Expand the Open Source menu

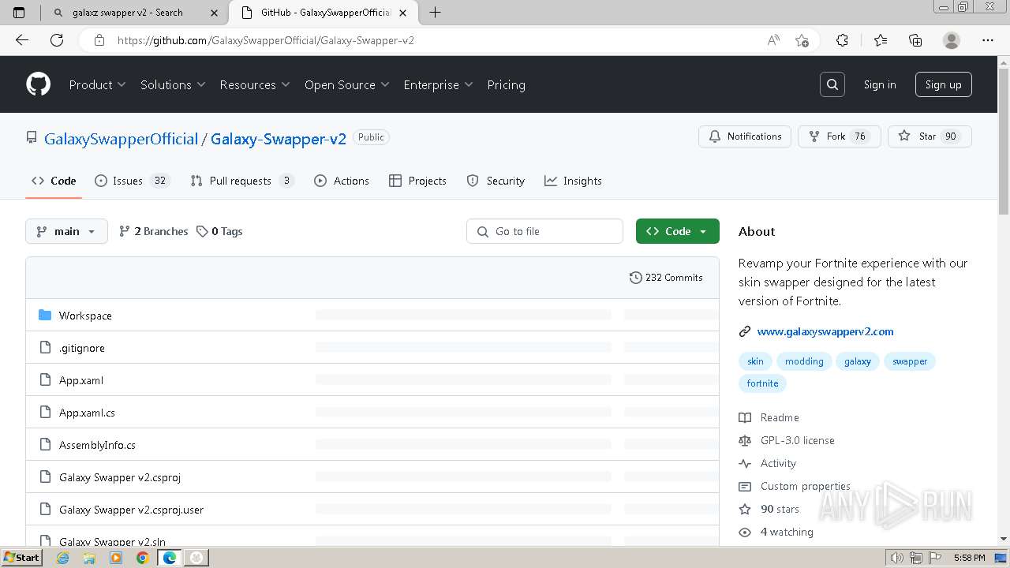347,84
